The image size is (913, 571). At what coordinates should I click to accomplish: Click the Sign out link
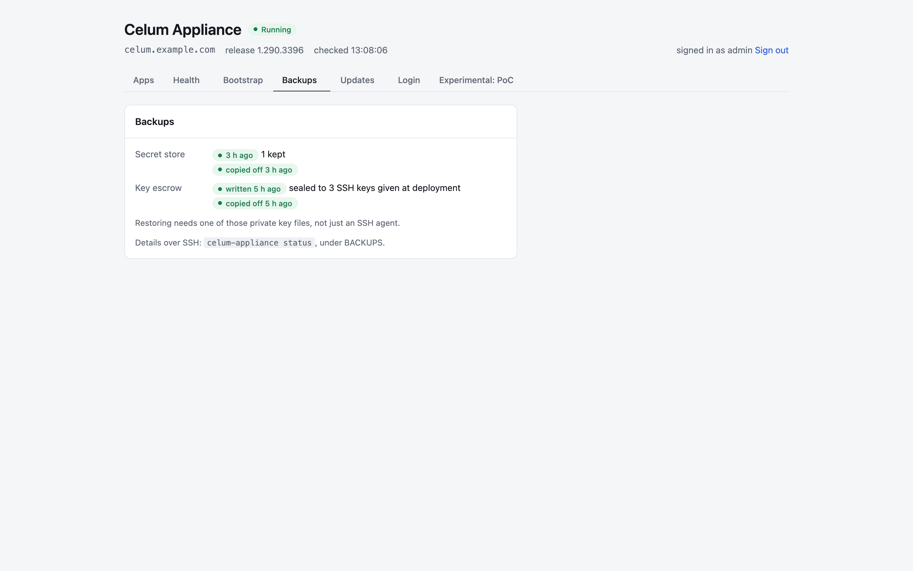pos(772,50)
